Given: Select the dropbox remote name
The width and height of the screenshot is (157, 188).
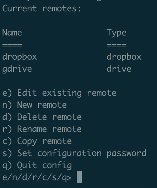Looking at the screenshot, I should (20, 57).
